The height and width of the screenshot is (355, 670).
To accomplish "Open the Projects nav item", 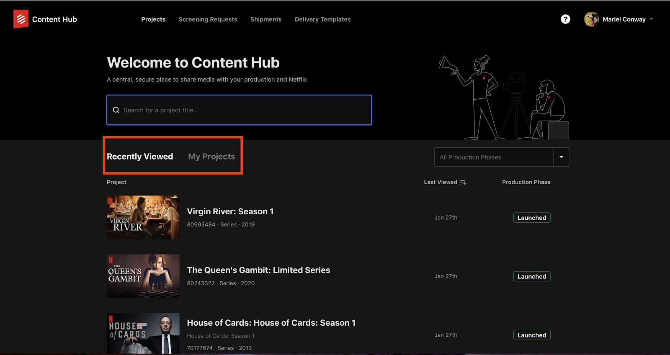I will point(153,19).
